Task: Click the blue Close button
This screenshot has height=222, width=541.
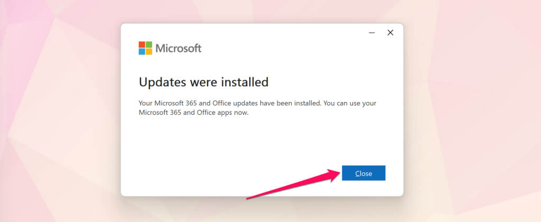Action: (363, 173)
